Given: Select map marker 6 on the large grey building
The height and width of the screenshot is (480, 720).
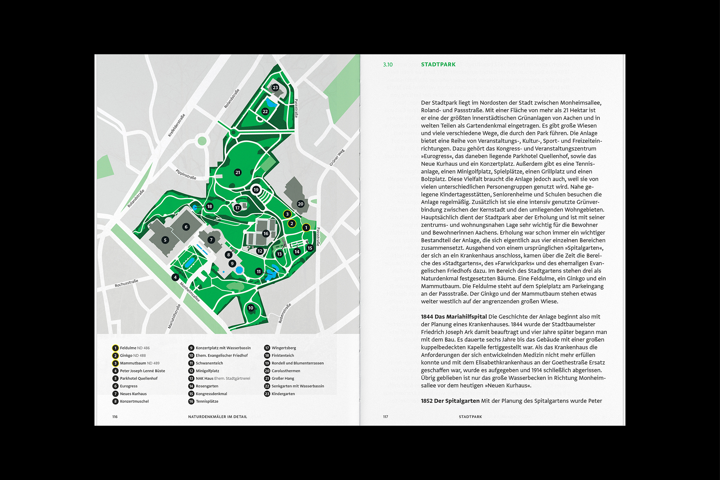Looking at the screenshot, I should click(x=186, y=227).
